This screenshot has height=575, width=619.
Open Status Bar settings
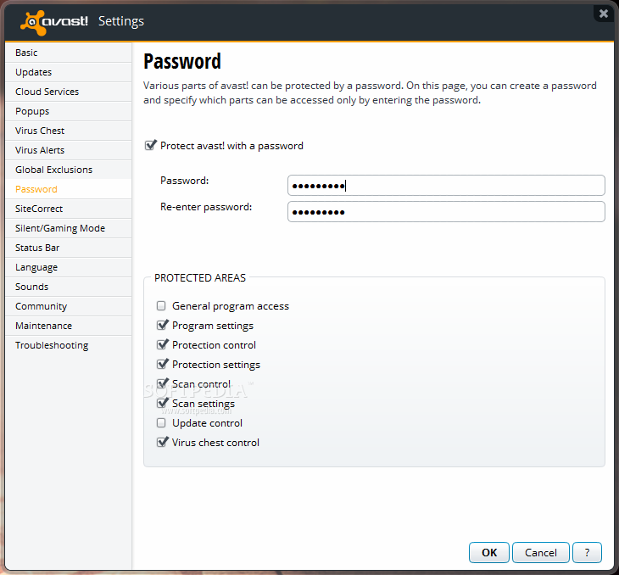coord(69,248)
